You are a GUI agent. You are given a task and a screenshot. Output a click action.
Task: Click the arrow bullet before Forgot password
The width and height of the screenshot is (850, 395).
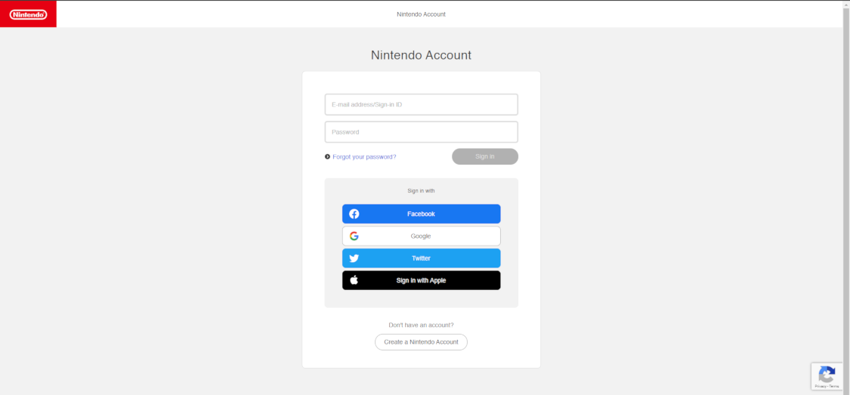(327, 156)
